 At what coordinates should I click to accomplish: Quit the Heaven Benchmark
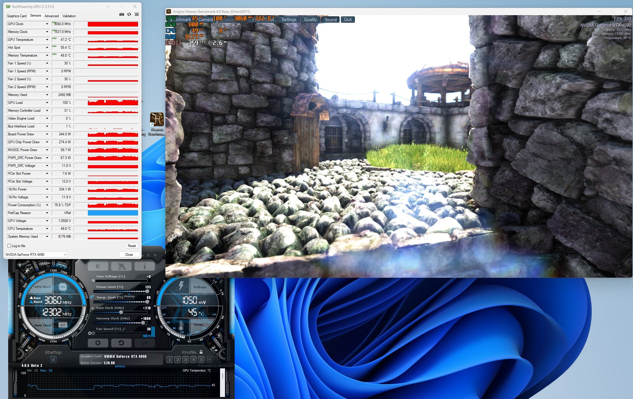[x=348, y=20]
